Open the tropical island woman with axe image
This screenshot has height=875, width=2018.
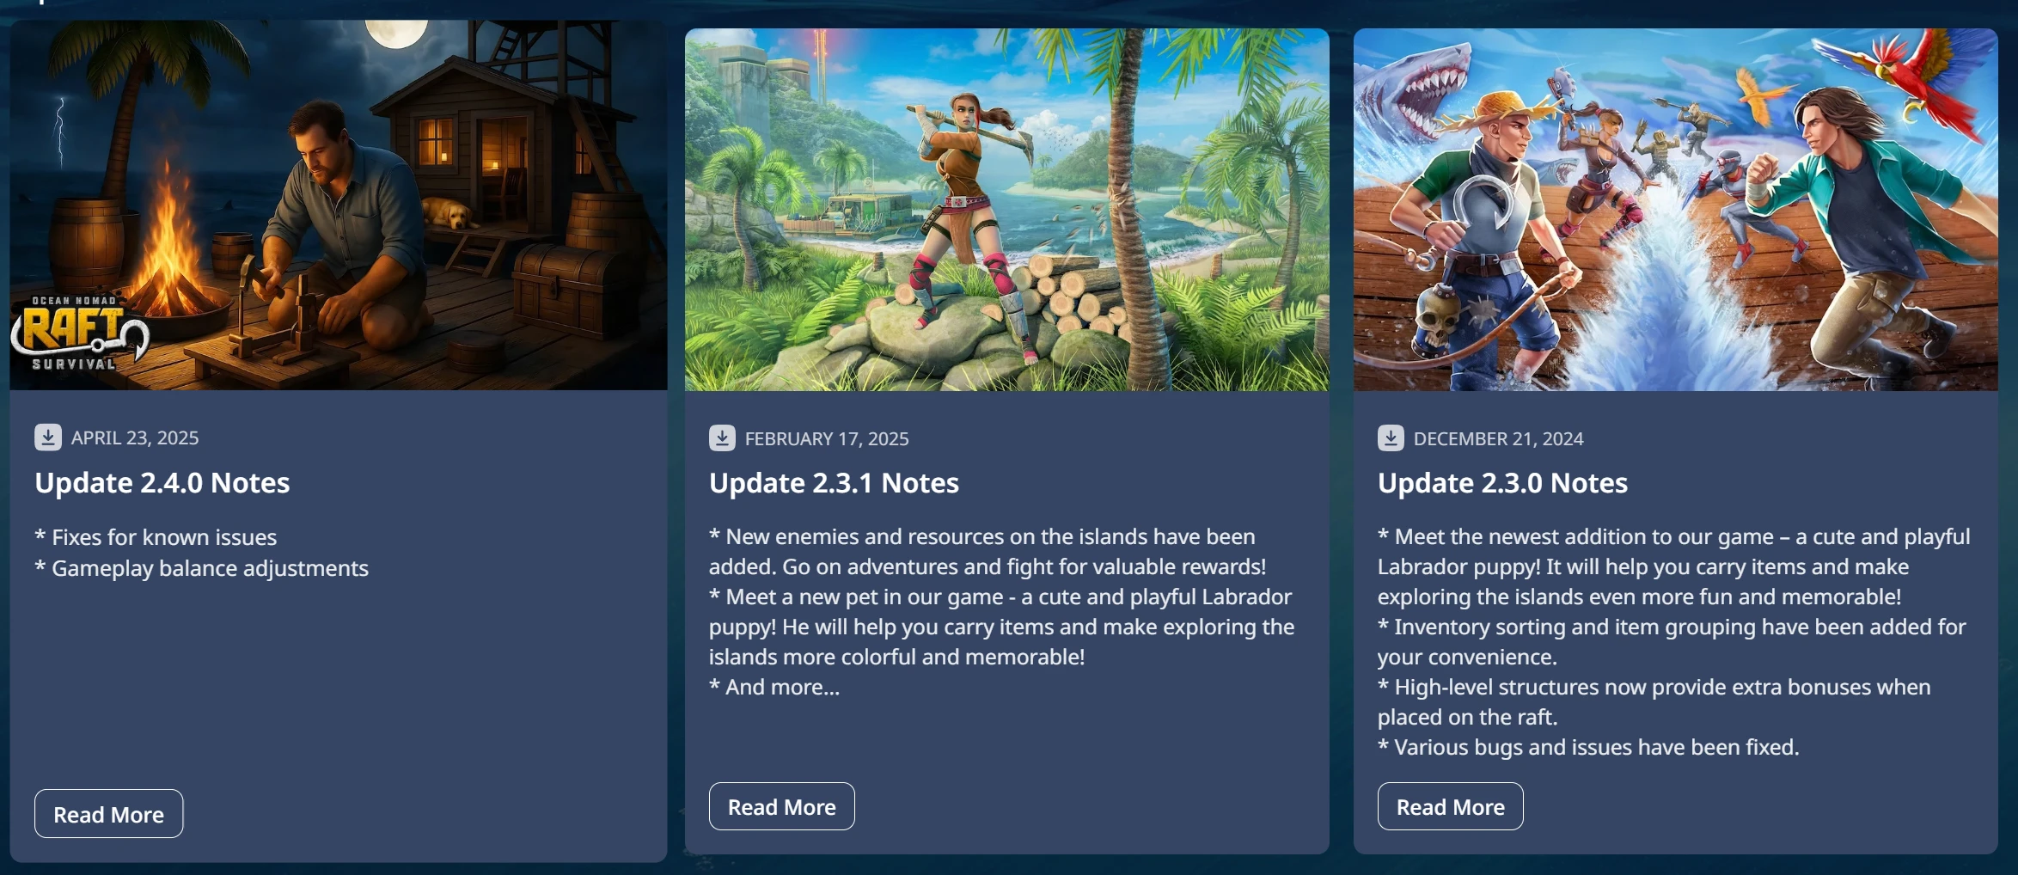(1007, 210)
